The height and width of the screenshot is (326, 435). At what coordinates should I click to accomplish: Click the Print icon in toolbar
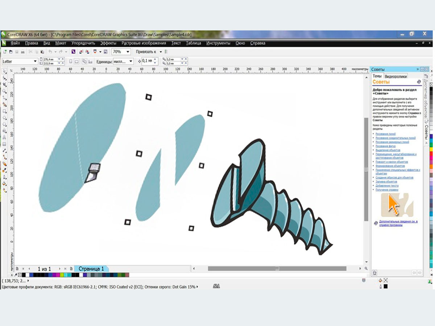(22, 52)
